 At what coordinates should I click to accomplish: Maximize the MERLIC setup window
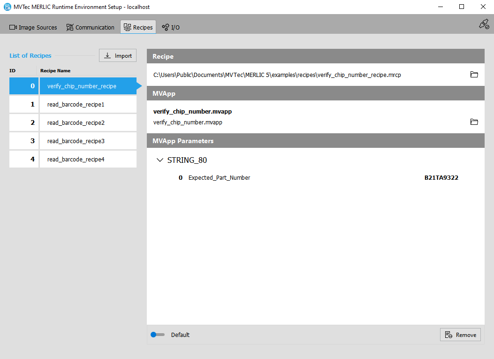462,7
